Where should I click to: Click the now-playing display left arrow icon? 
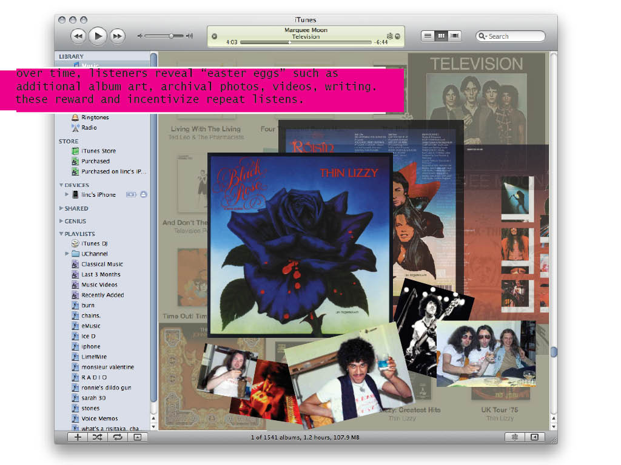214,36
